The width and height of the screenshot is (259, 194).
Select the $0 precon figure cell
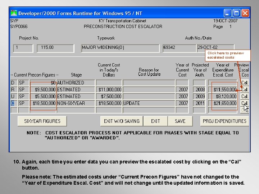tap(43, 83)
